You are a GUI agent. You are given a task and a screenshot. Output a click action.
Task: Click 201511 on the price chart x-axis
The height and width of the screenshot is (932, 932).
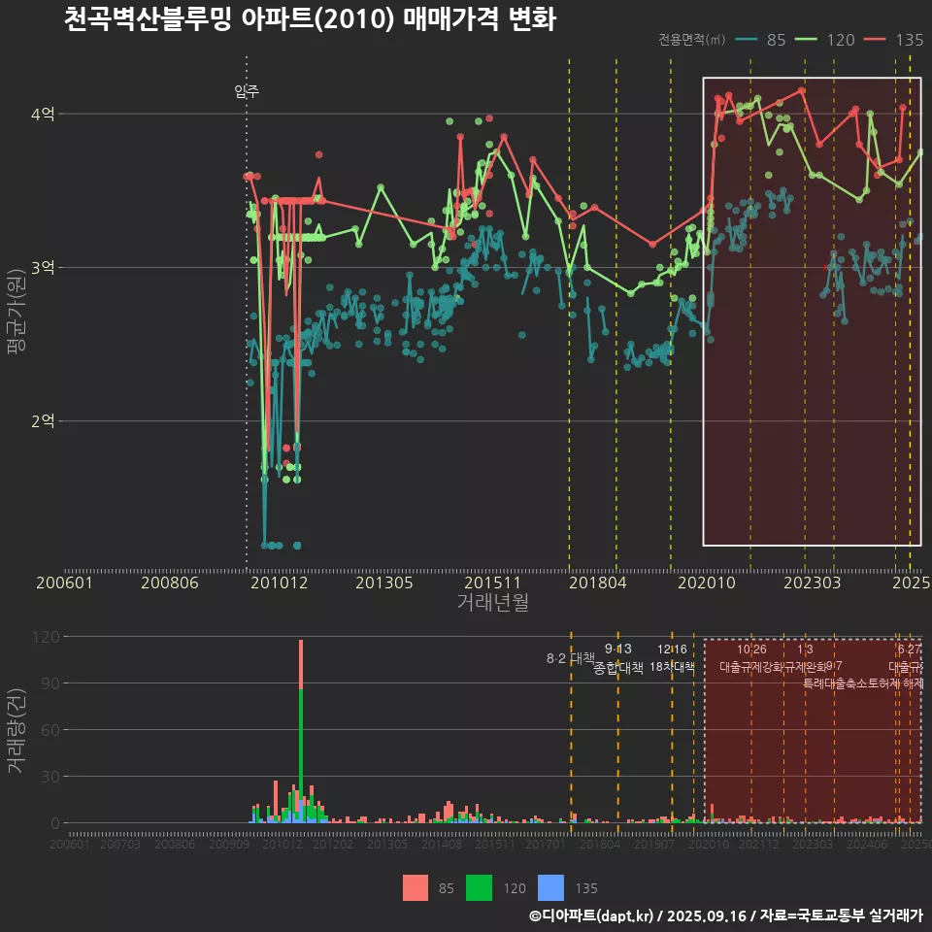493,582
